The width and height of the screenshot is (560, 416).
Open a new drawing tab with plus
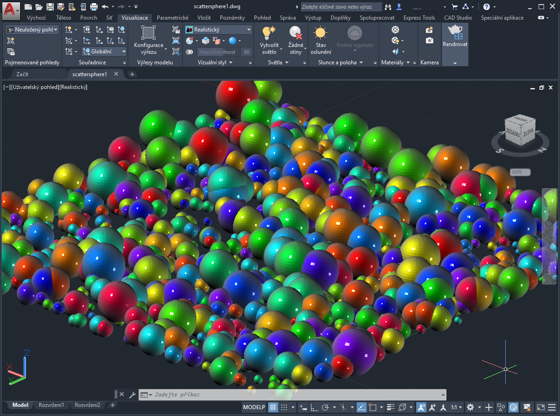[x=132, y=74]
